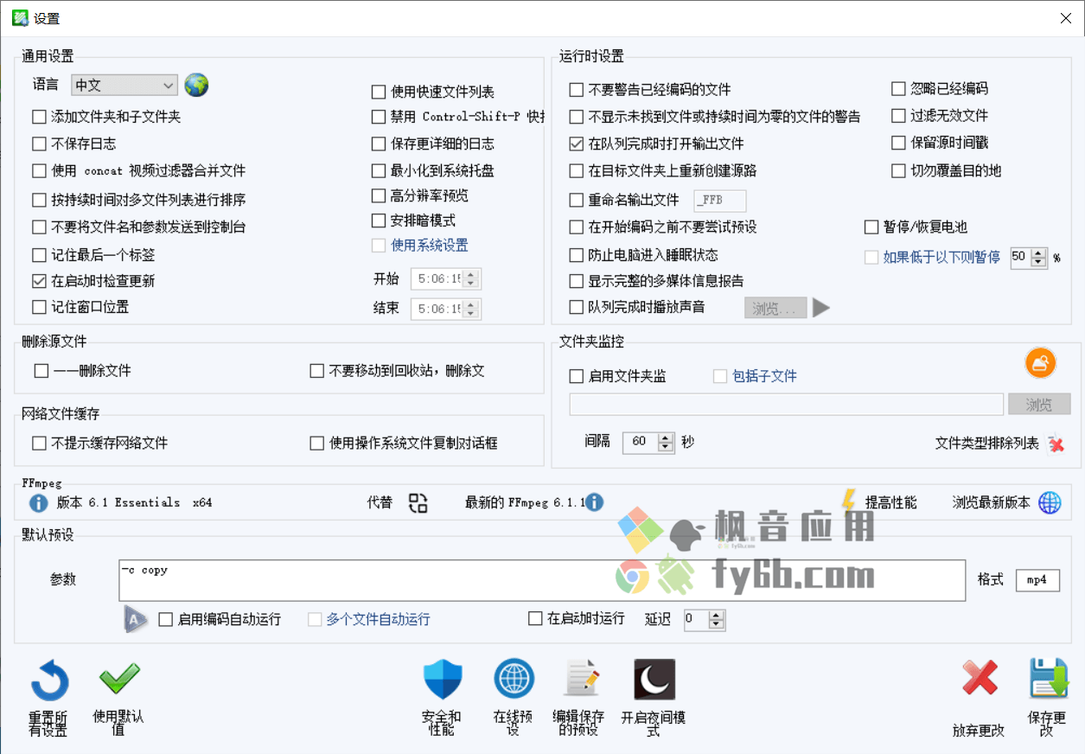Turn on night mode moon icon
This screenshot has height=754, width=1085.
tap(654, 680)
